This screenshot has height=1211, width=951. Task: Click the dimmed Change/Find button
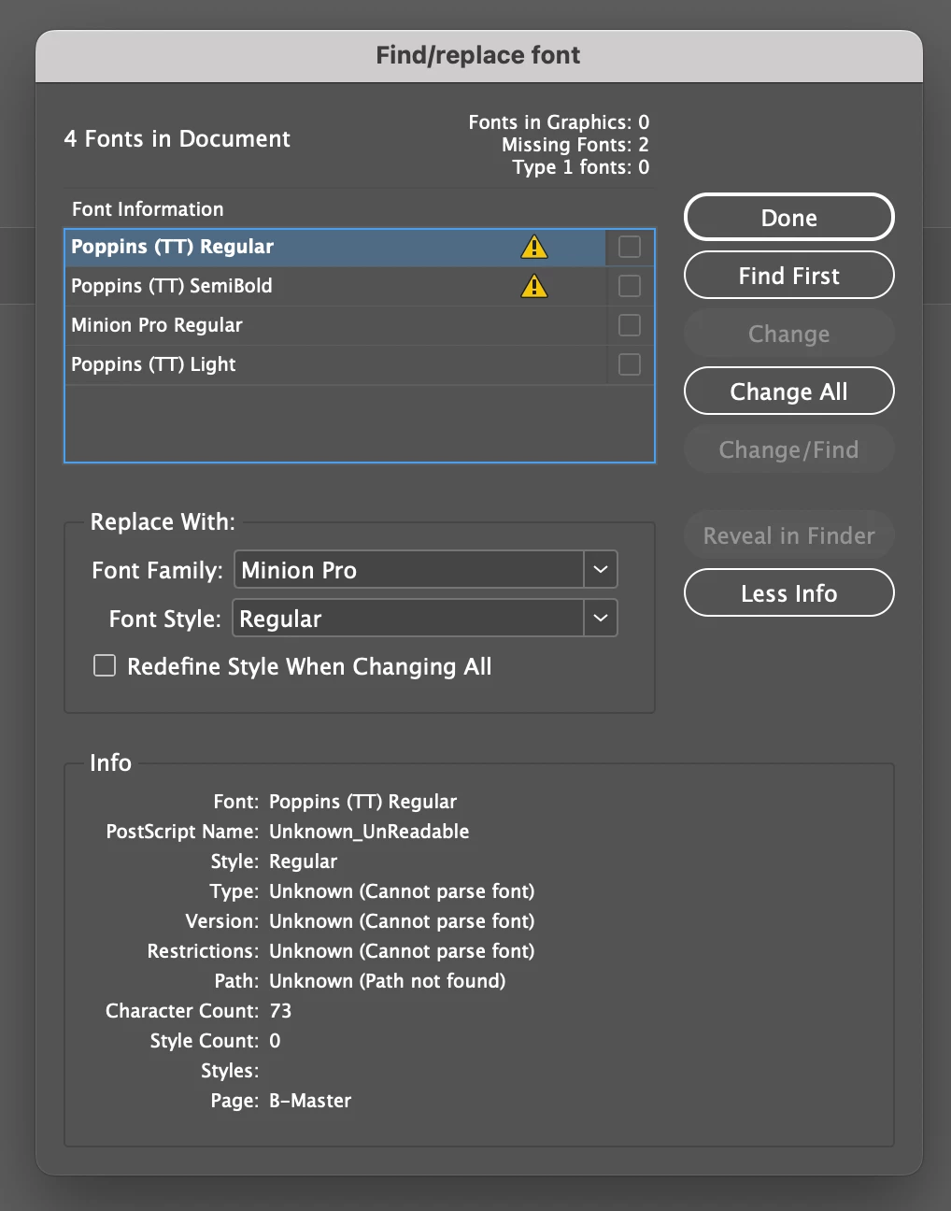pyautogui.click(x=789, y=449)
